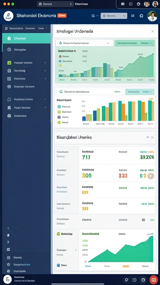Expand the Kaonipie sidebar chevron
160x285 pixels.
point(45,79)
